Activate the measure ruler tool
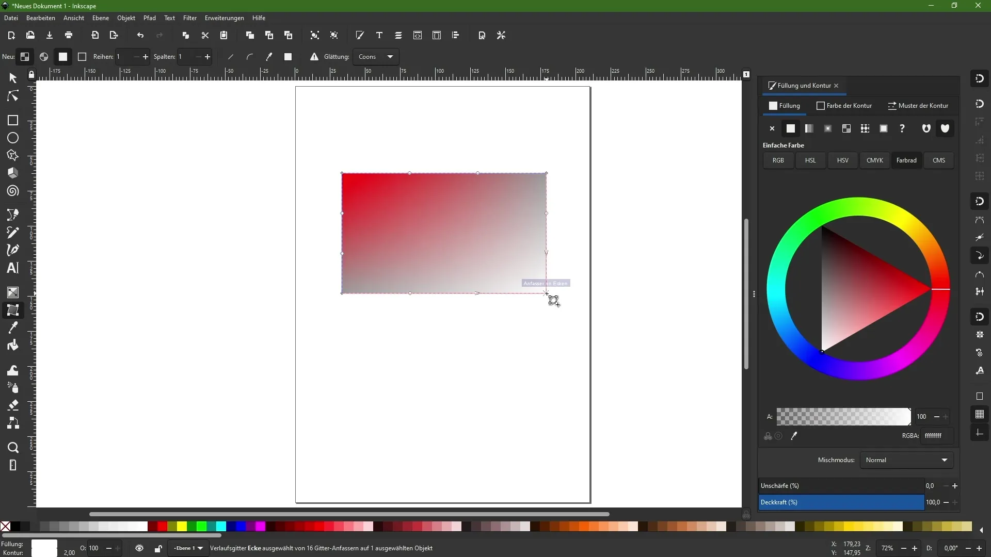The height and width of the screenshot is (557, 991). pyautogui.click(x=13, y=465)
